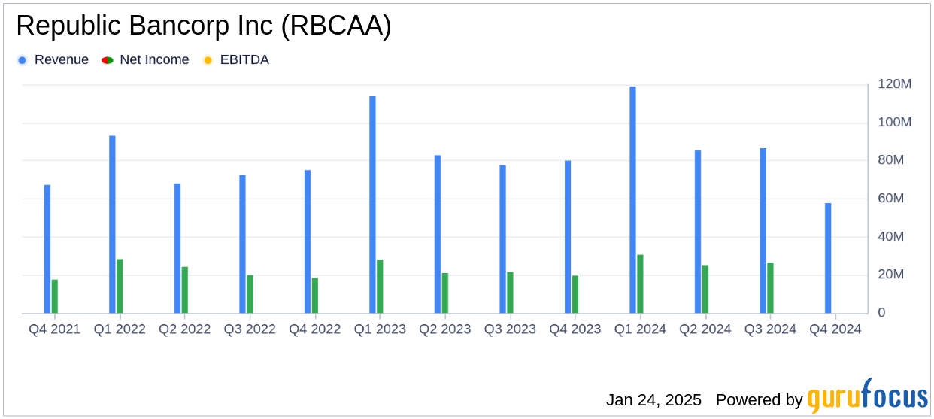Click the 100M y-axis value
This screenshot has height=419, width=934.
895,123
